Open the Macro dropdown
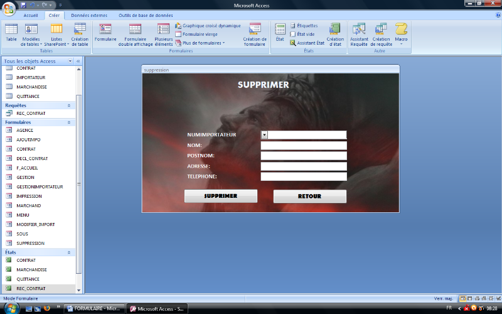 click(x=401, y=34)
